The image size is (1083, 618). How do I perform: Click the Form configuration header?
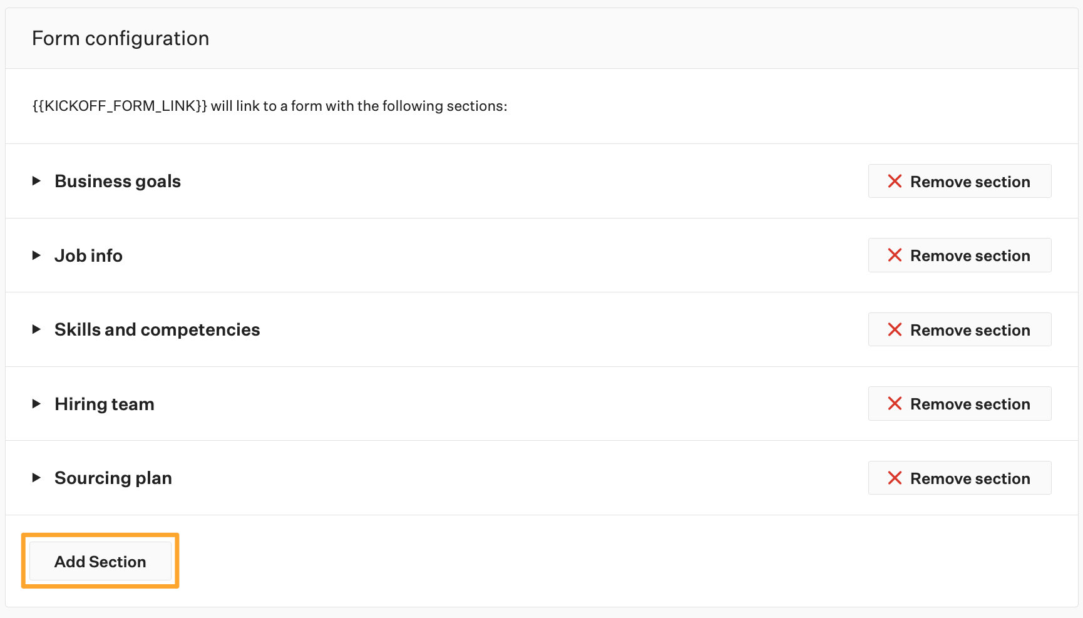(120, 38)
